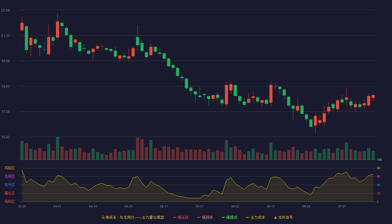Select the 拉升区 zone label
The image size is (392, 224).
(10, 185)
